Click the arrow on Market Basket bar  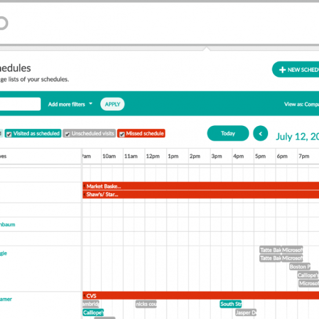pyautogui.click(x=84, y=186)
